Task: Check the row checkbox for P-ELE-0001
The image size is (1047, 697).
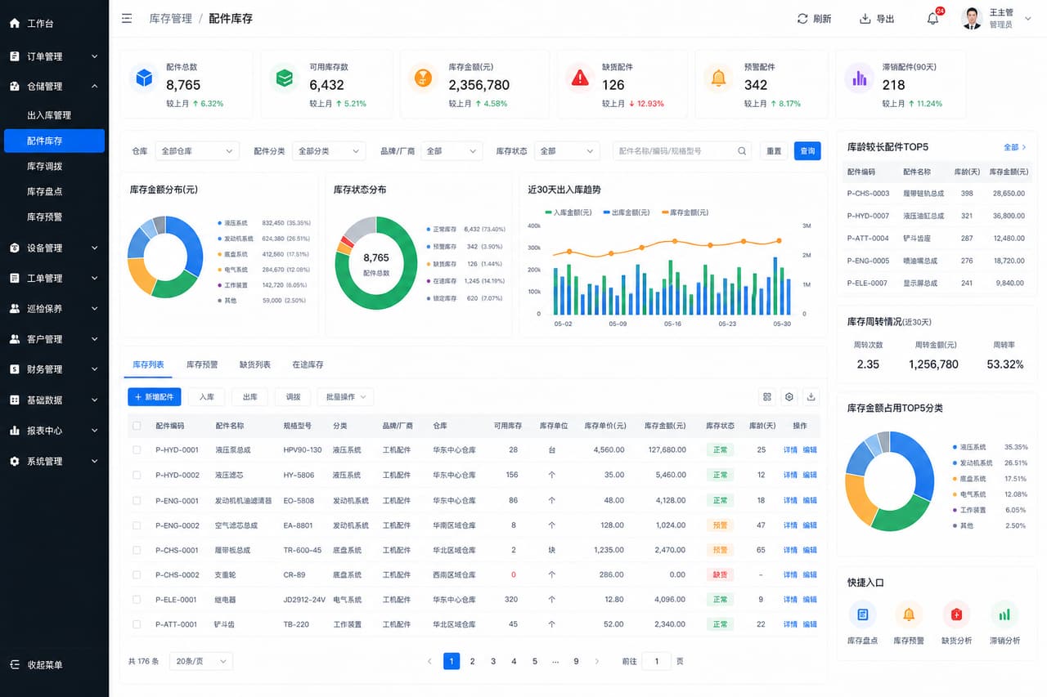Action: click(137, 599)
